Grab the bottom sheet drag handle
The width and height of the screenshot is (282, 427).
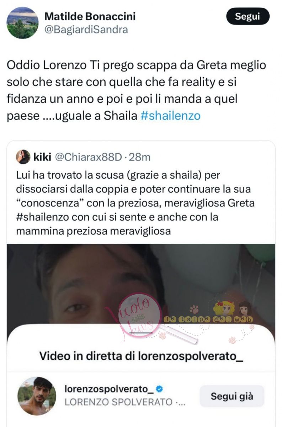(x=141, y=333)
